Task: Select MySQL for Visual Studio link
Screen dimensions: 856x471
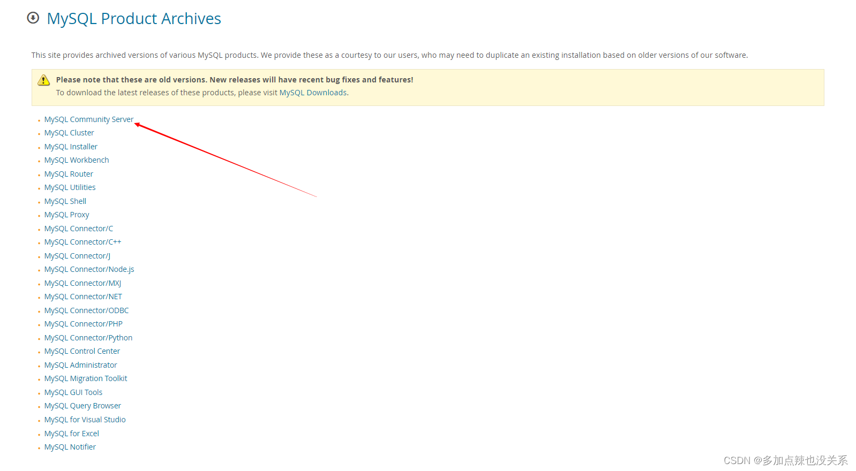Action: click(x=85, y=420)
